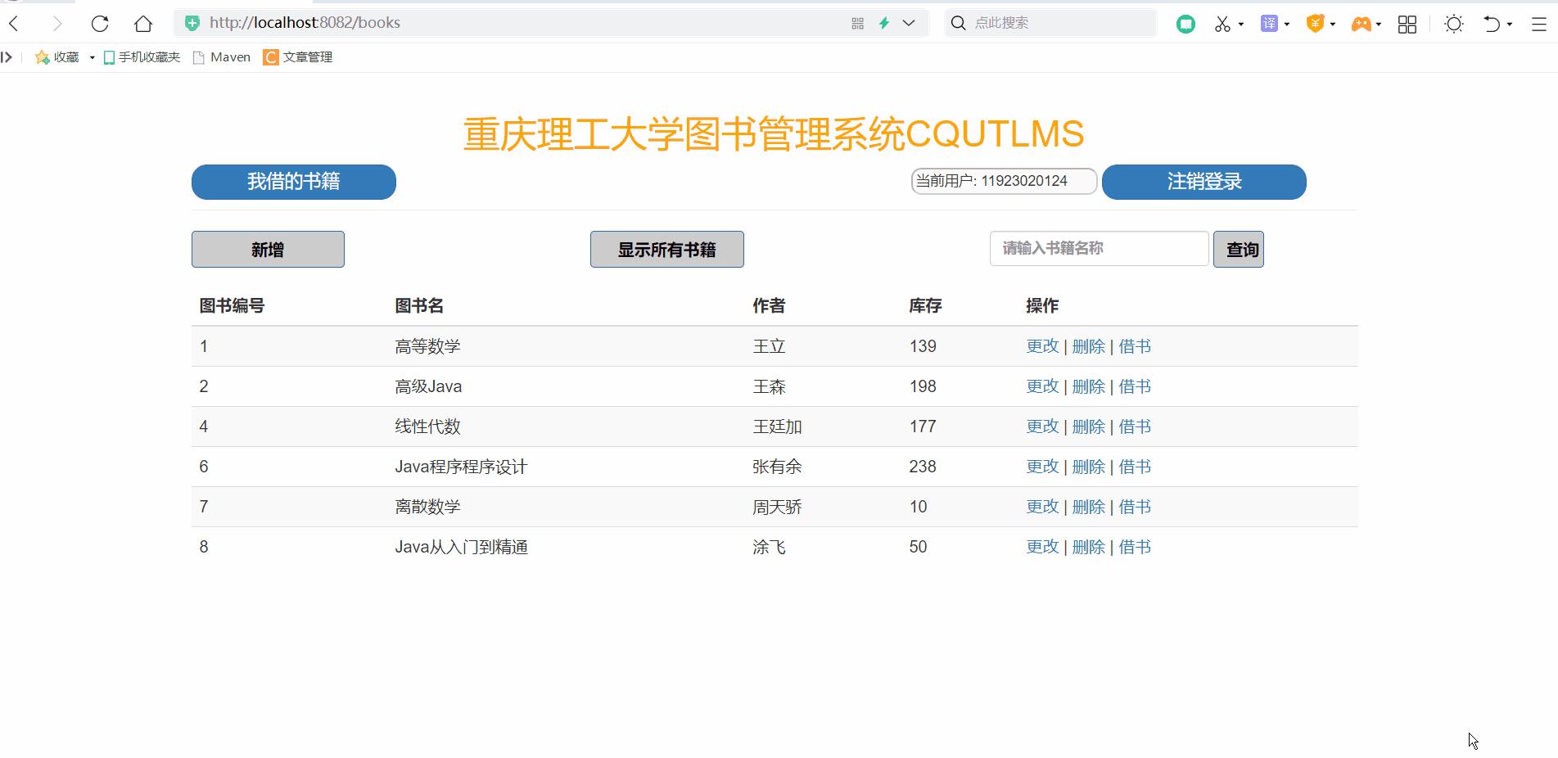1558x758 pixels.
Task: Click the undo closed tab icon
Action: [x=1492, y=25]
